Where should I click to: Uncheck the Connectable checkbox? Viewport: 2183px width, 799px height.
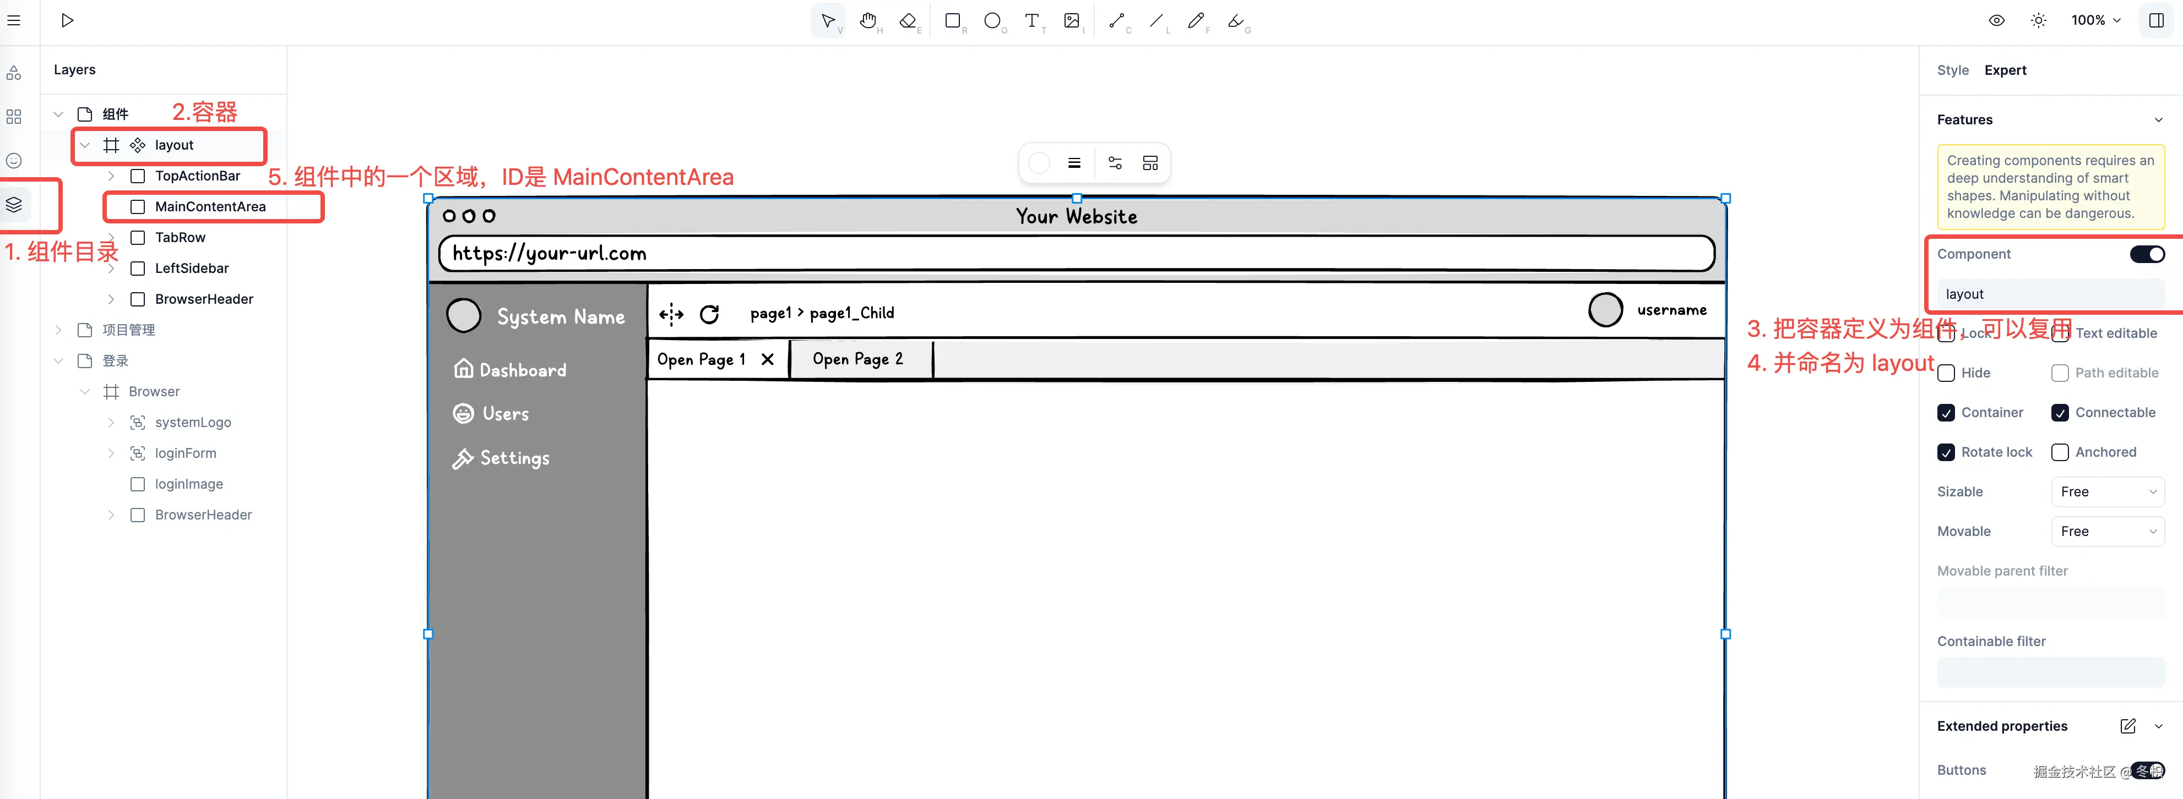click(2060, 413)
